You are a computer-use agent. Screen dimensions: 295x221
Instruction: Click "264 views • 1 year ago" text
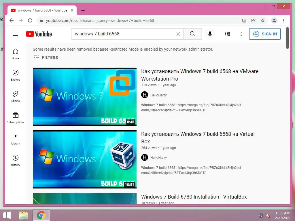(158, 148)
